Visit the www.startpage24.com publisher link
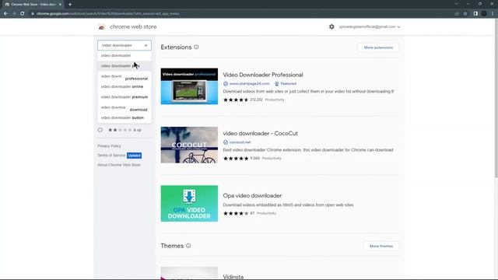The height and width of the screenshot is (280, 498). pos(249,84)
